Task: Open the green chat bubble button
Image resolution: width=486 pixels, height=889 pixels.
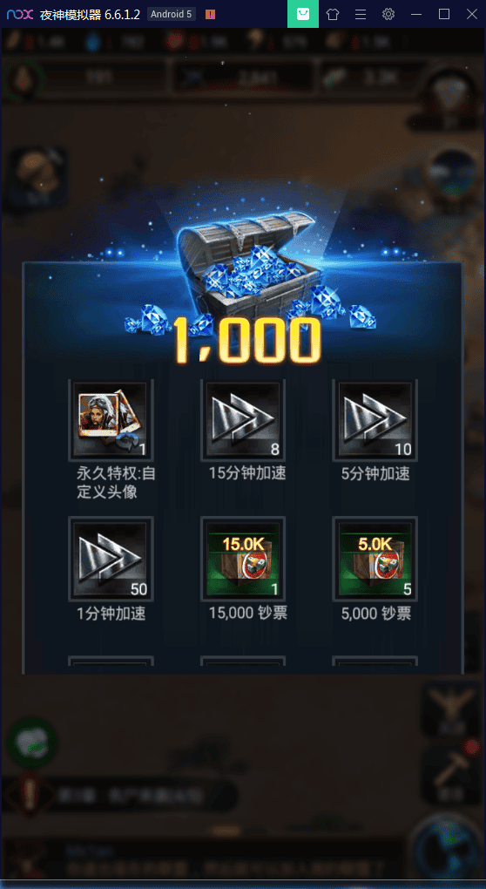Action: tap(31, 743)
